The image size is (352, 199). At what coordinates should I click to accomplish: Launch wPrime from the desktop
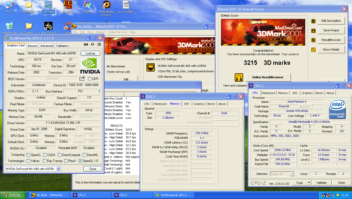[87, 7]
